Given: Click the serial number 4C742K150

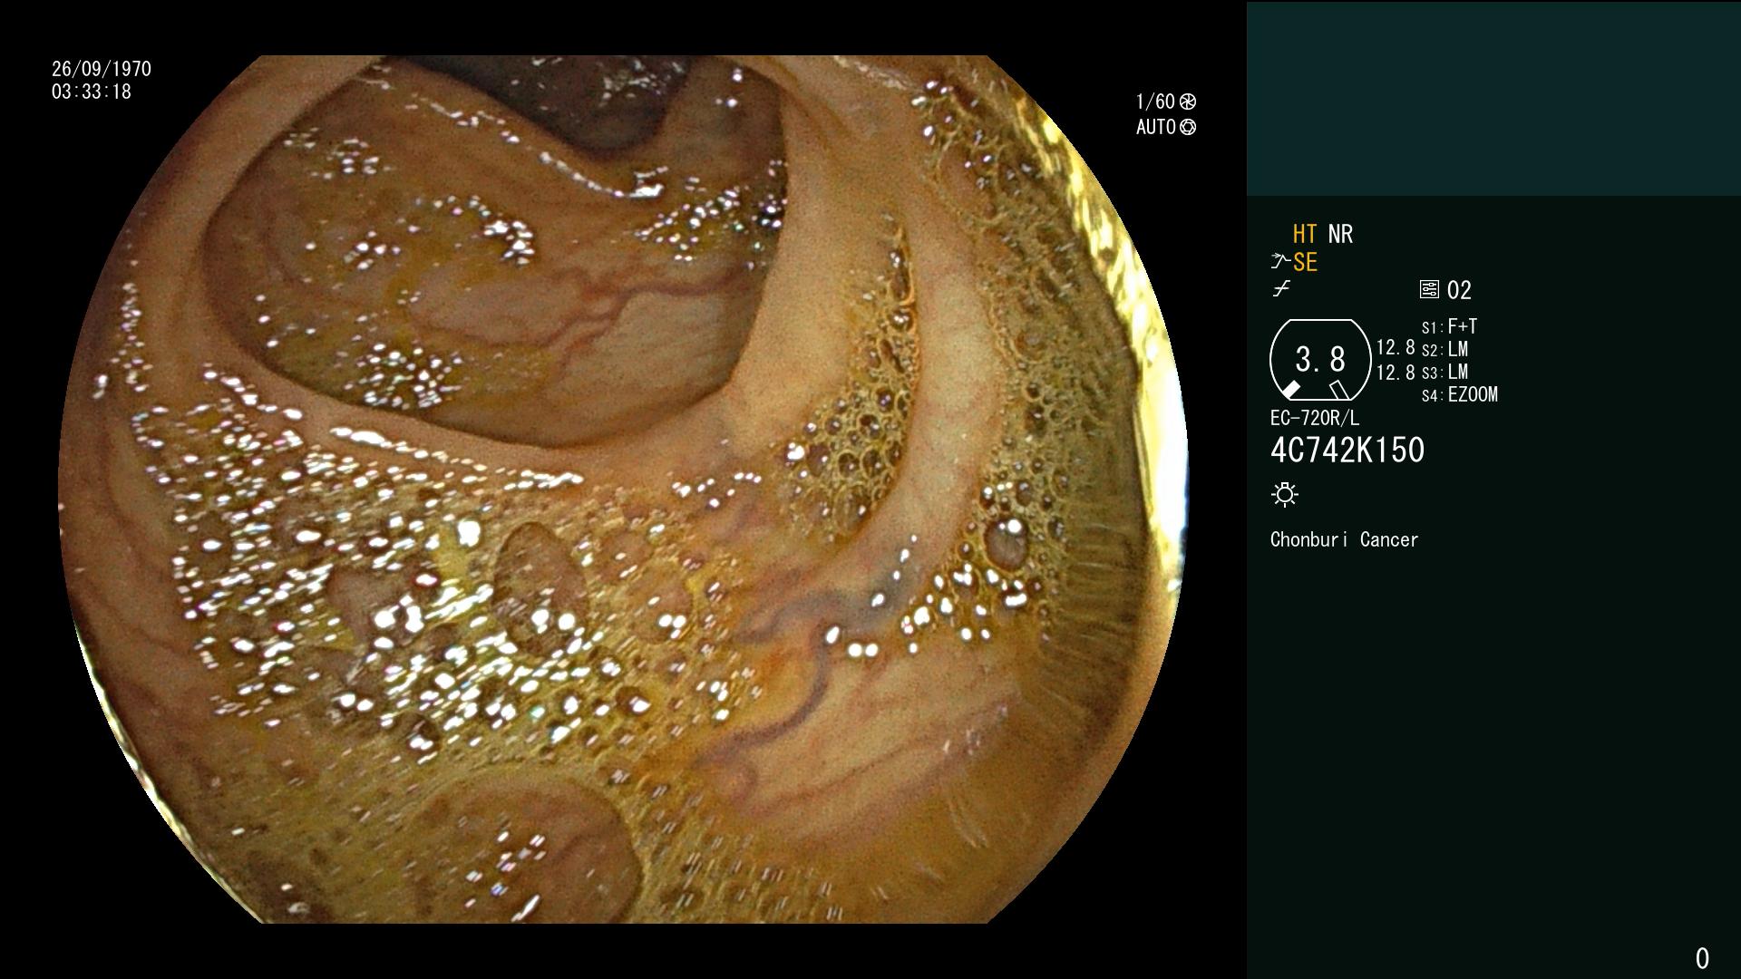Looking at the screenshot, I should click(1347, 450).
